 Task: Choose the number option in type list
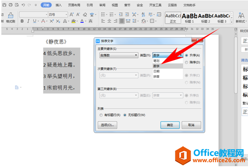(x=168, y=66)
